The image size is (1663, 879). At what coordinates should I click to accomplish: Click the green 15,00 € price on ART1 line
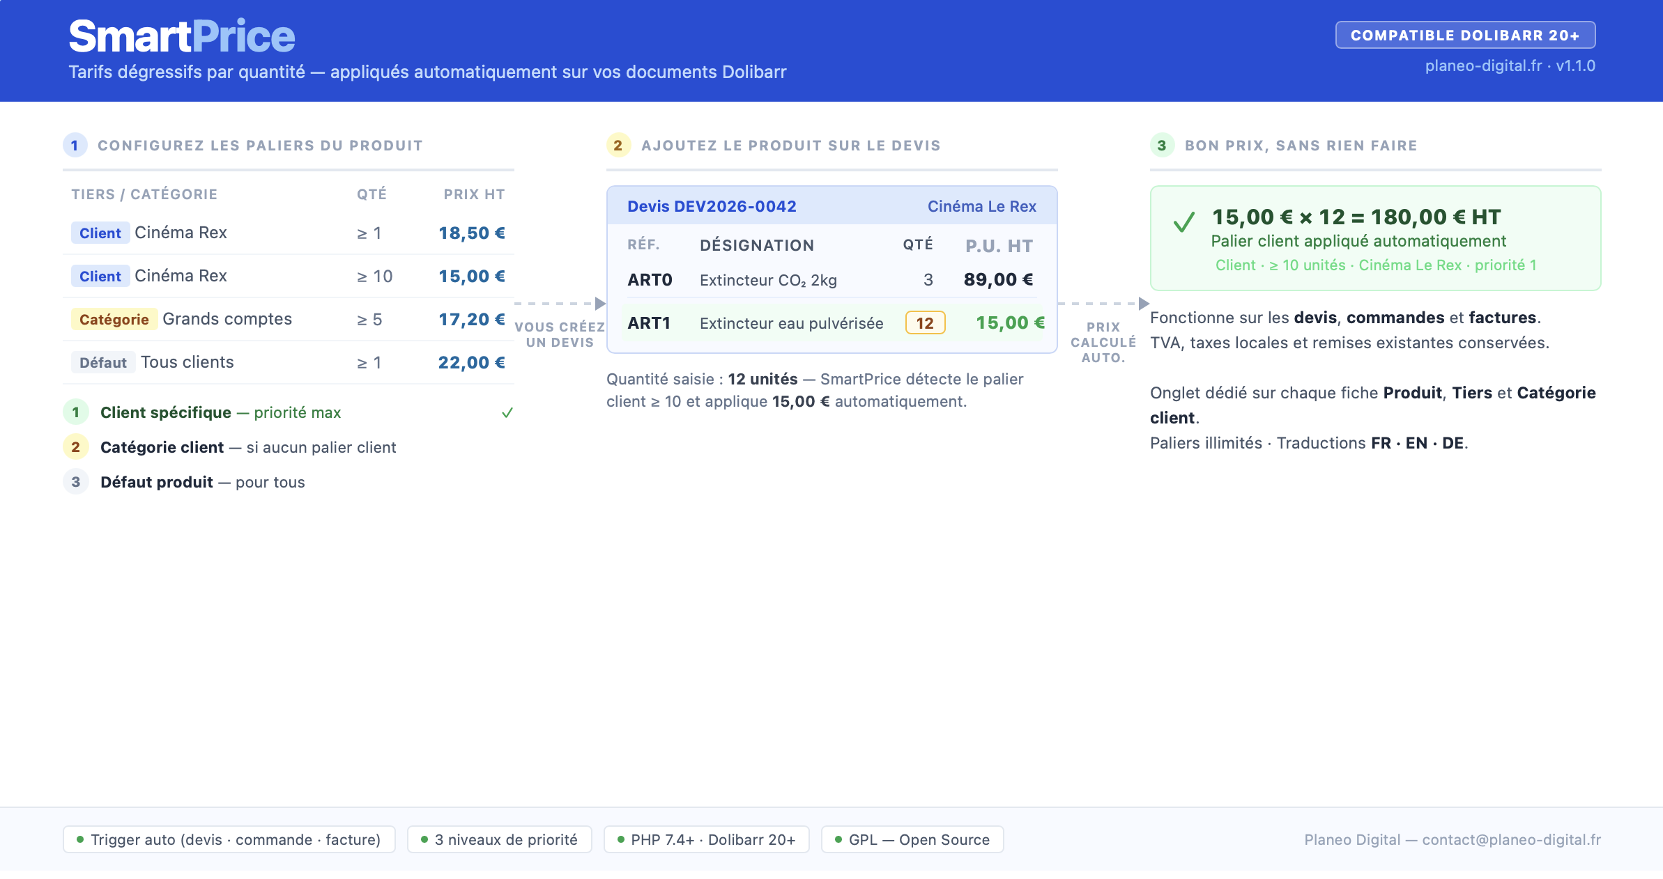tap(1010, 322)
